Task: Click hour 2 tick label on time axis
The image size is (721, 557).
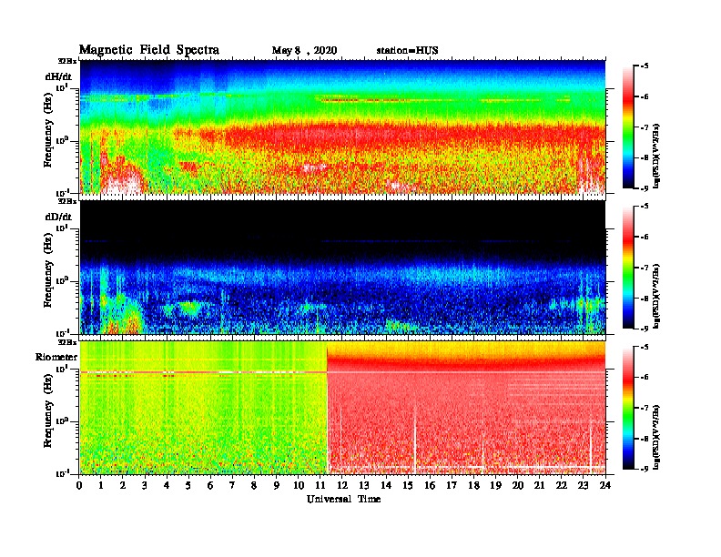Action: [x=123, y=485]
